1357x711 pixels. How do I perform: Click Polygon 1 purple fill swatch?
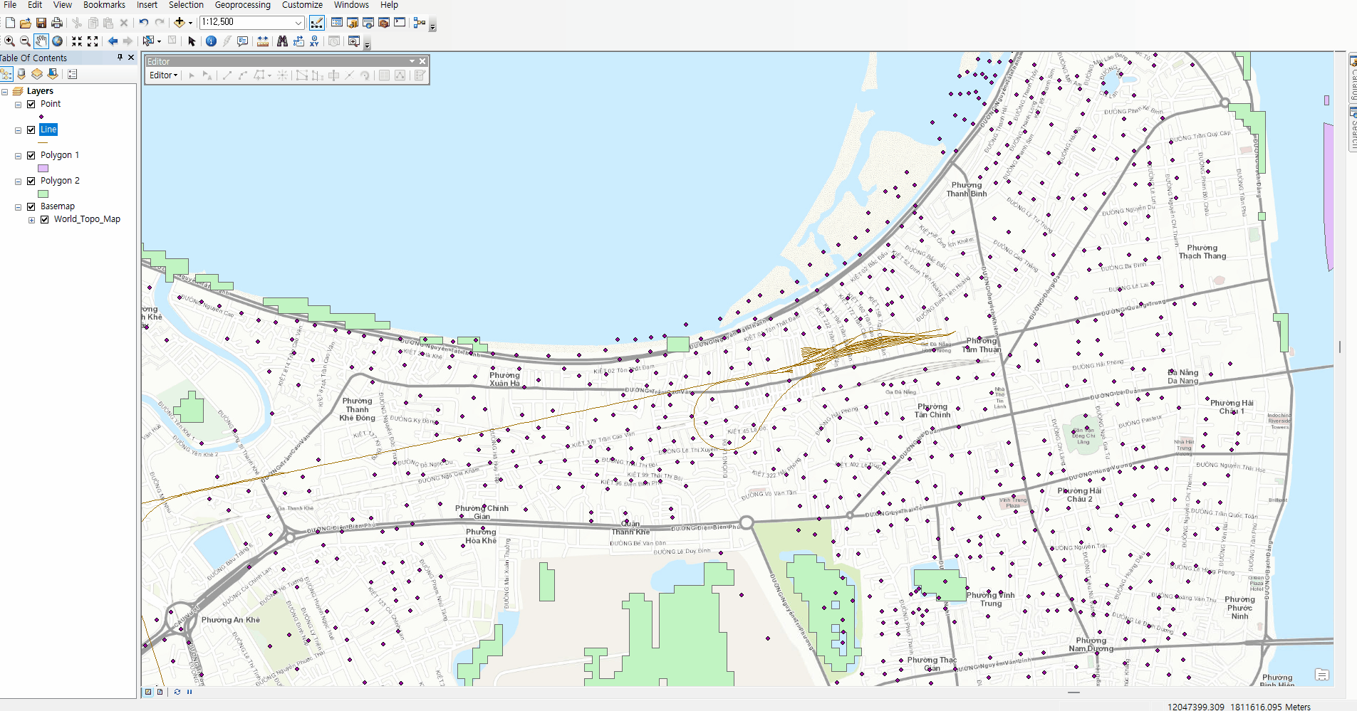(x=43, y=168)
